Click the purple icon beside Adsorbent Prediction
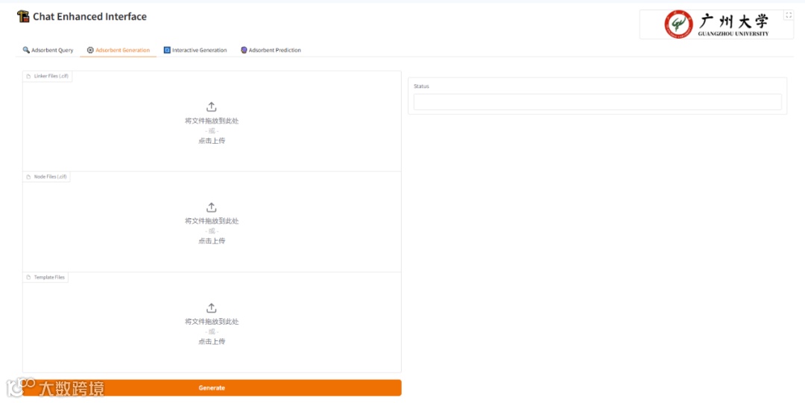This screenshot has height=403, width=805. [244, 50]
